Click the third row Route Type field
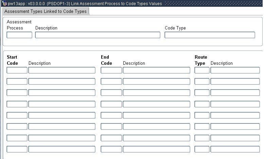Viewport: 264px width, 159px height. click(x=202, y=93)
